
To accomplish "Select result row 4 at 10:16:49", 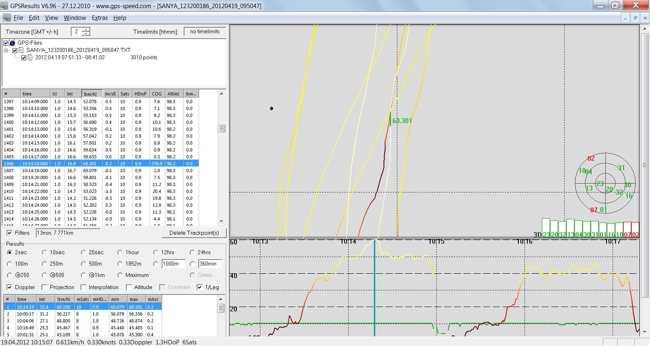I will tap(83, 328).
